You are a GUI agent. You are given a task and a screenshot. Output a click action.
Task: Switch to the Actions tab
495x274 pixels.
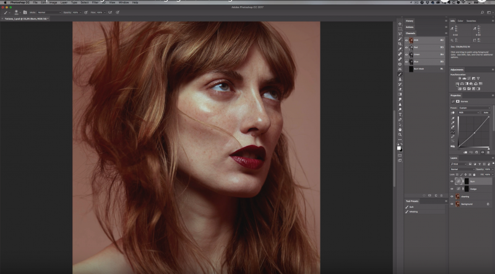coord(410,27)
